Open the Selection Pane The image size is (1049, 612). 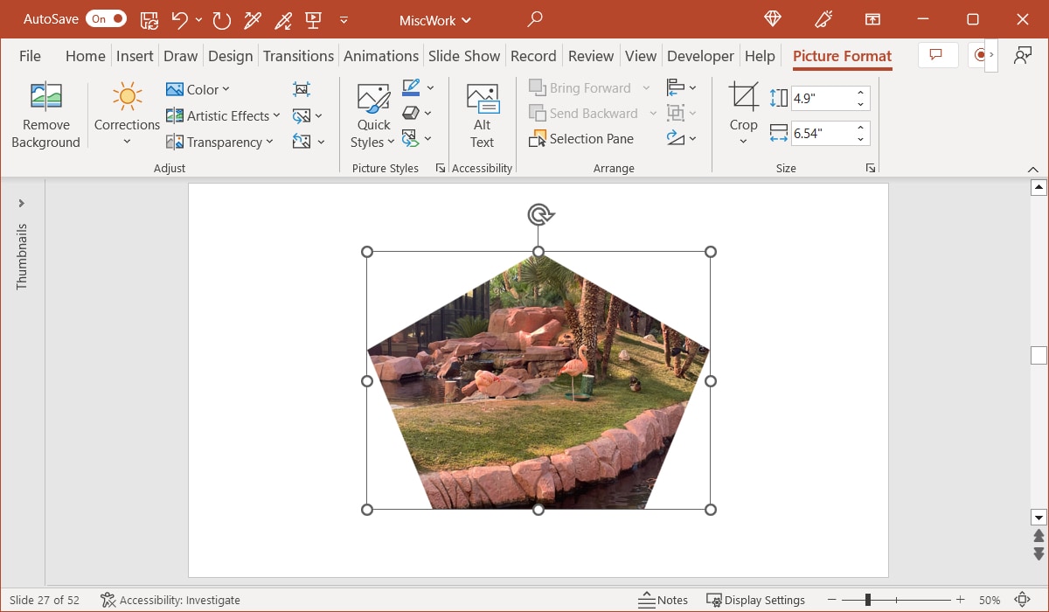click(x=582, y=138)
